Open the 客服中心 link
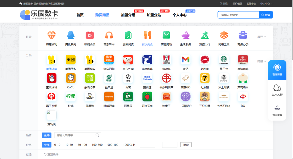This screenshot has width=293, height=159. [251, 3]
